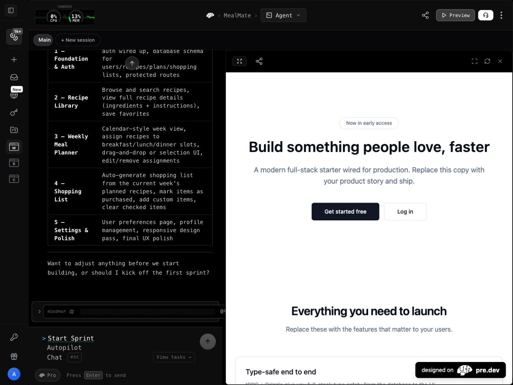The height and width of the screenshot is (385, 513).
Task: Toggle the left sidebar panel icon
Action: coord(11,11)
